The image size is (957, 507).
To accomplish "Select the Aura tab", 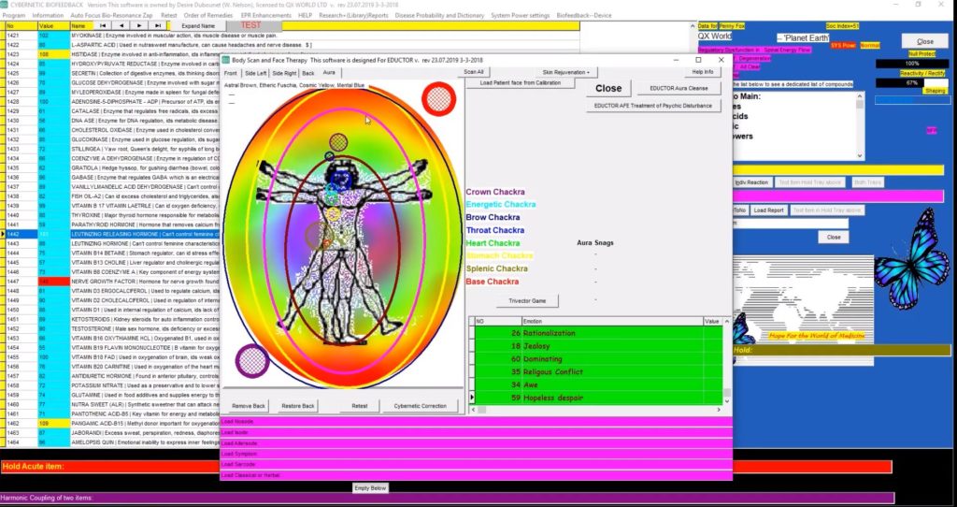I will tap(329, 73).
